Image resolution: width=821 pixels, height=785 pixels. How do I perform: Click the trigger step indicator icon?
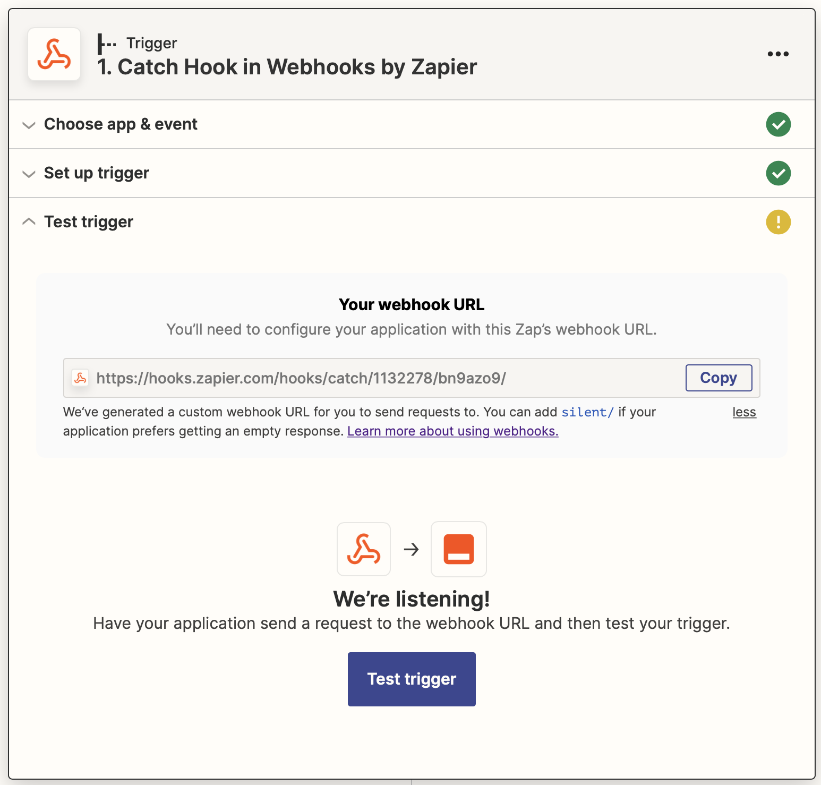point(107,44)
